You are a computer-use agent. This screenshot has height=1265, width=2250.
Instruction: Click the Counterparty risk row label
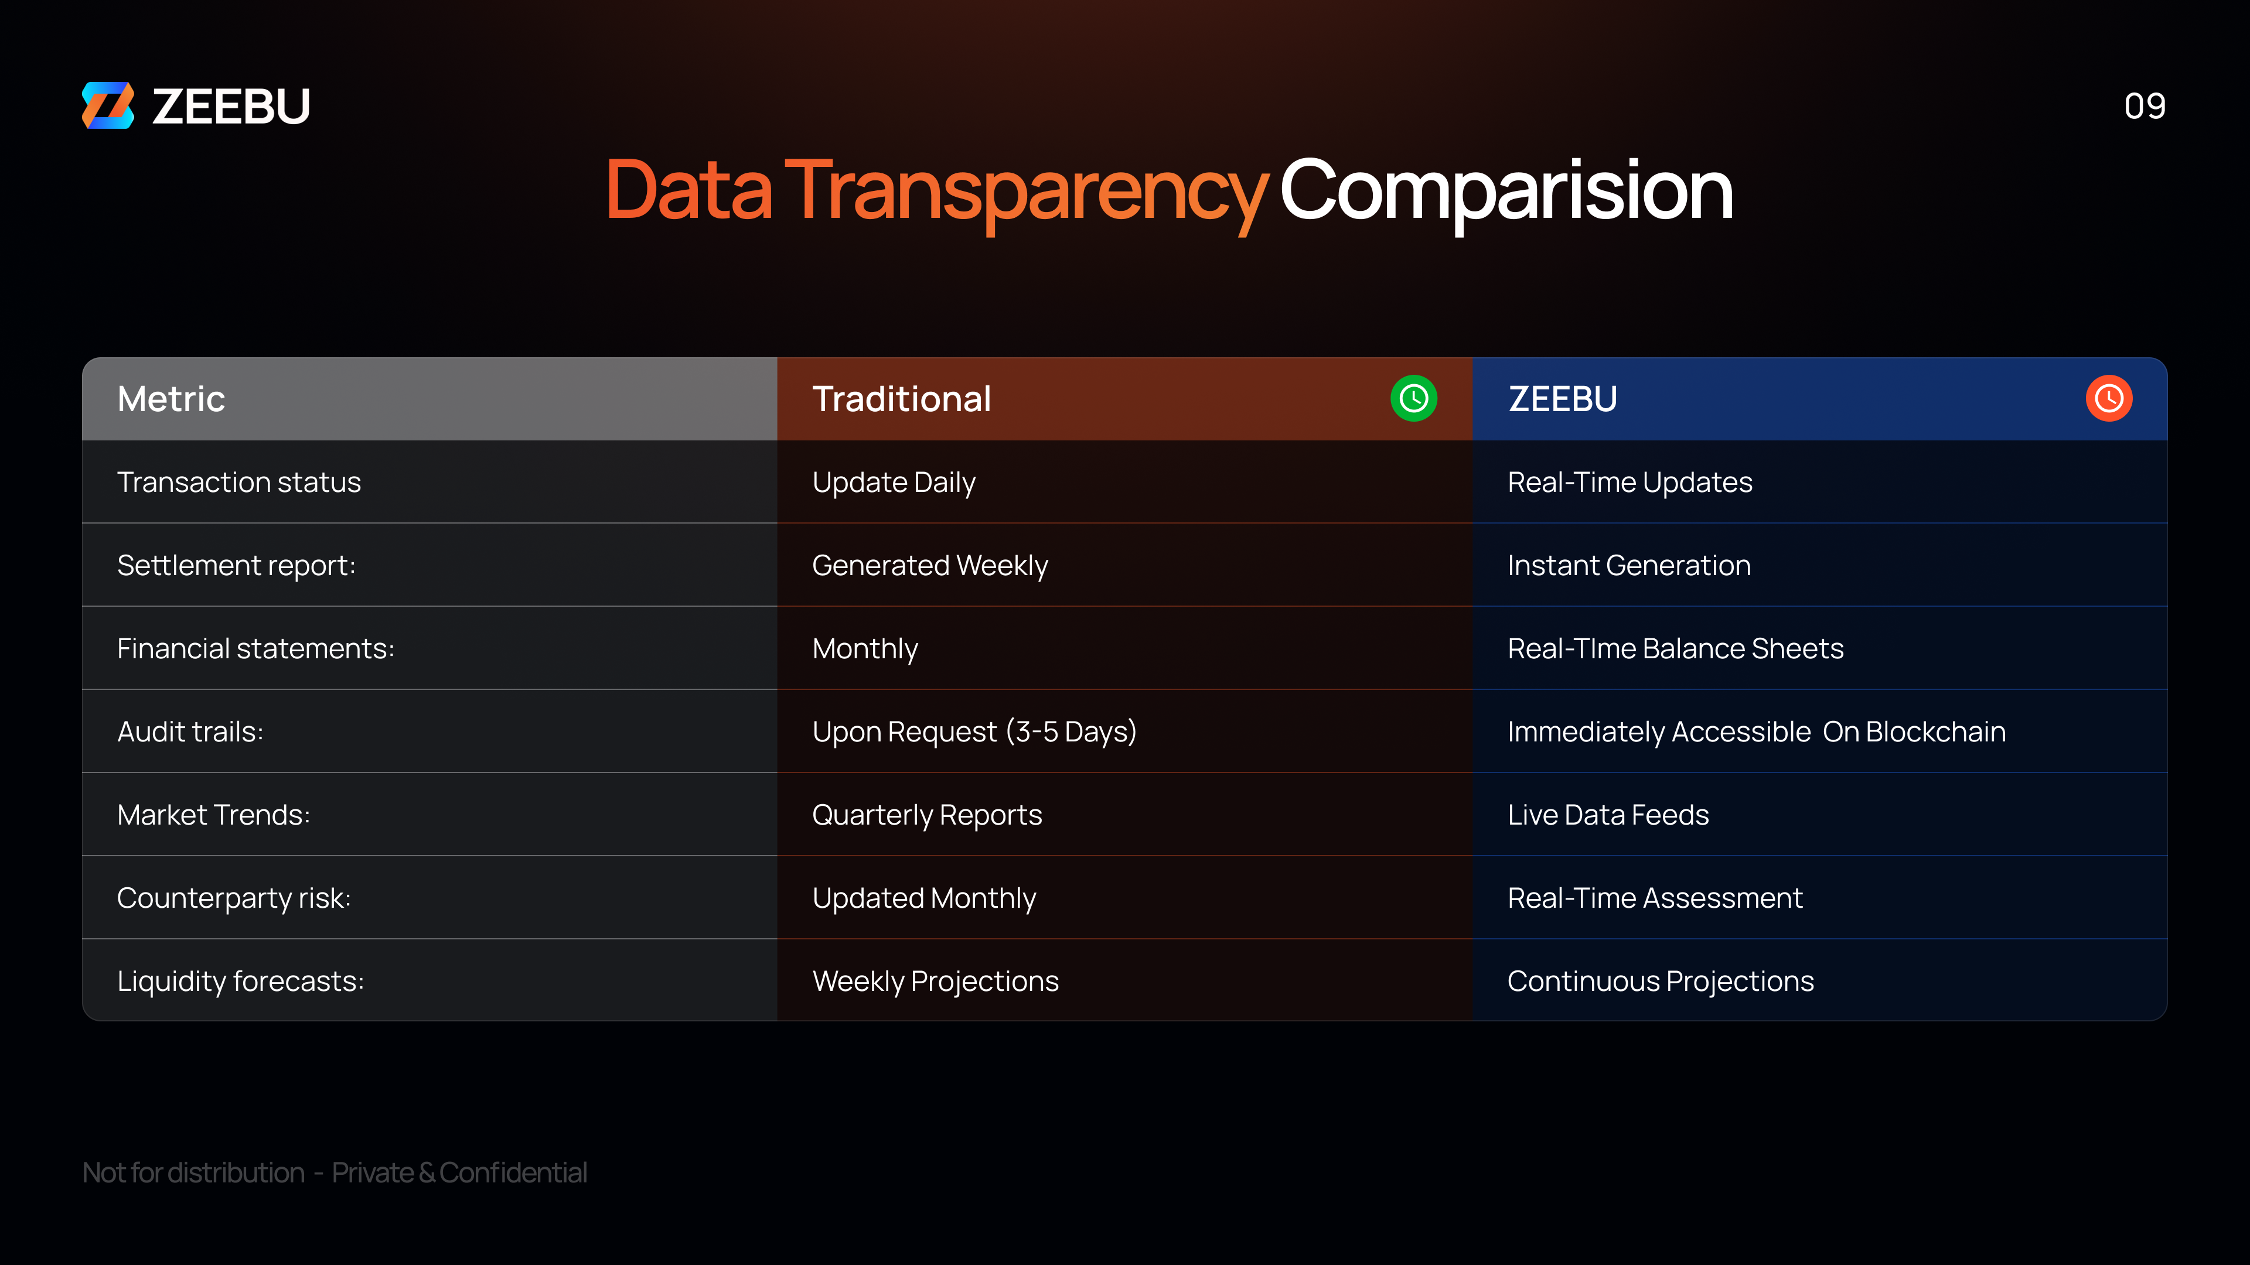[x=234, y=897]
